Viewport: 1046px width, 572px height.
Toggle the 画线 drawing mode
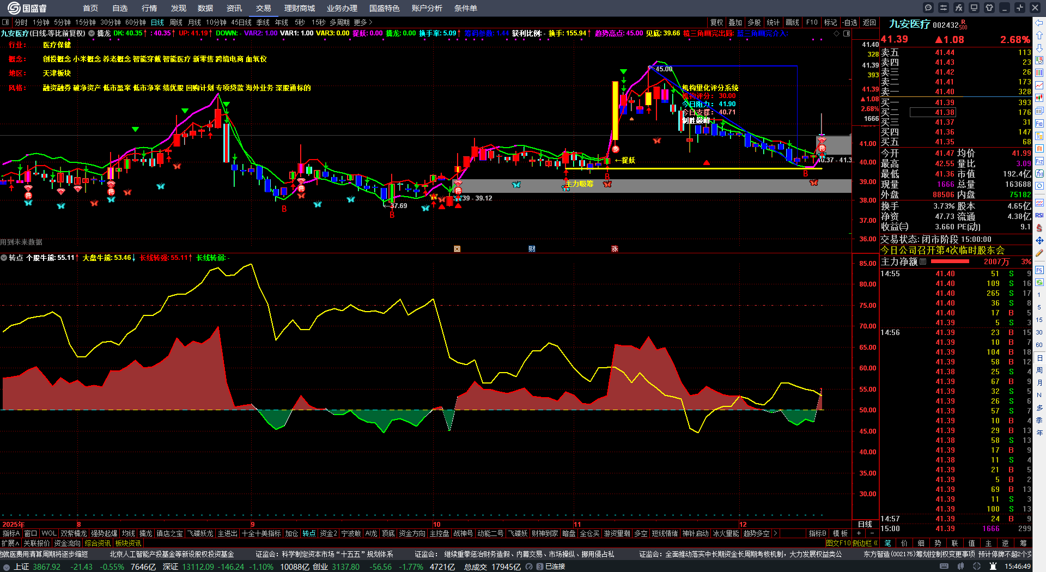click(x=792, y=22)
